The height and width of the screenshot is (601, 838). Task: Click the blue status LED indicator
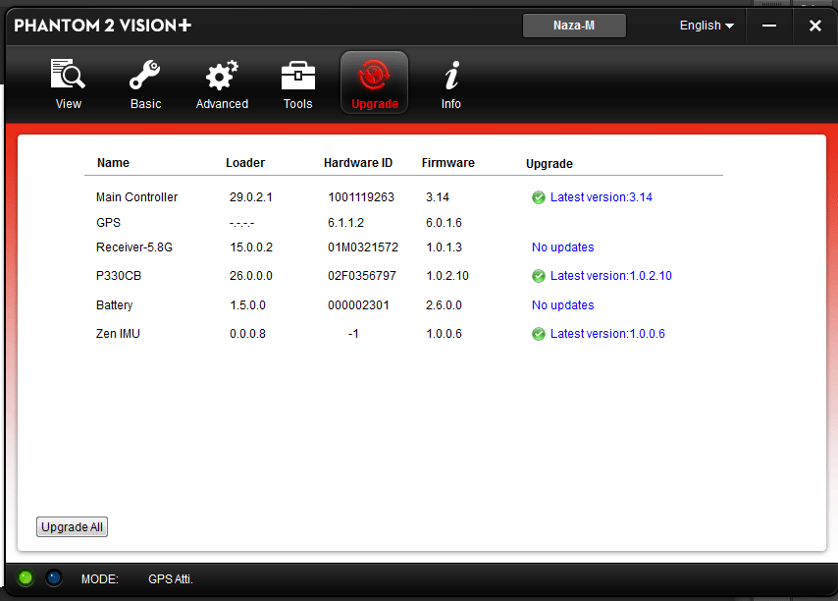coord(53,578)
